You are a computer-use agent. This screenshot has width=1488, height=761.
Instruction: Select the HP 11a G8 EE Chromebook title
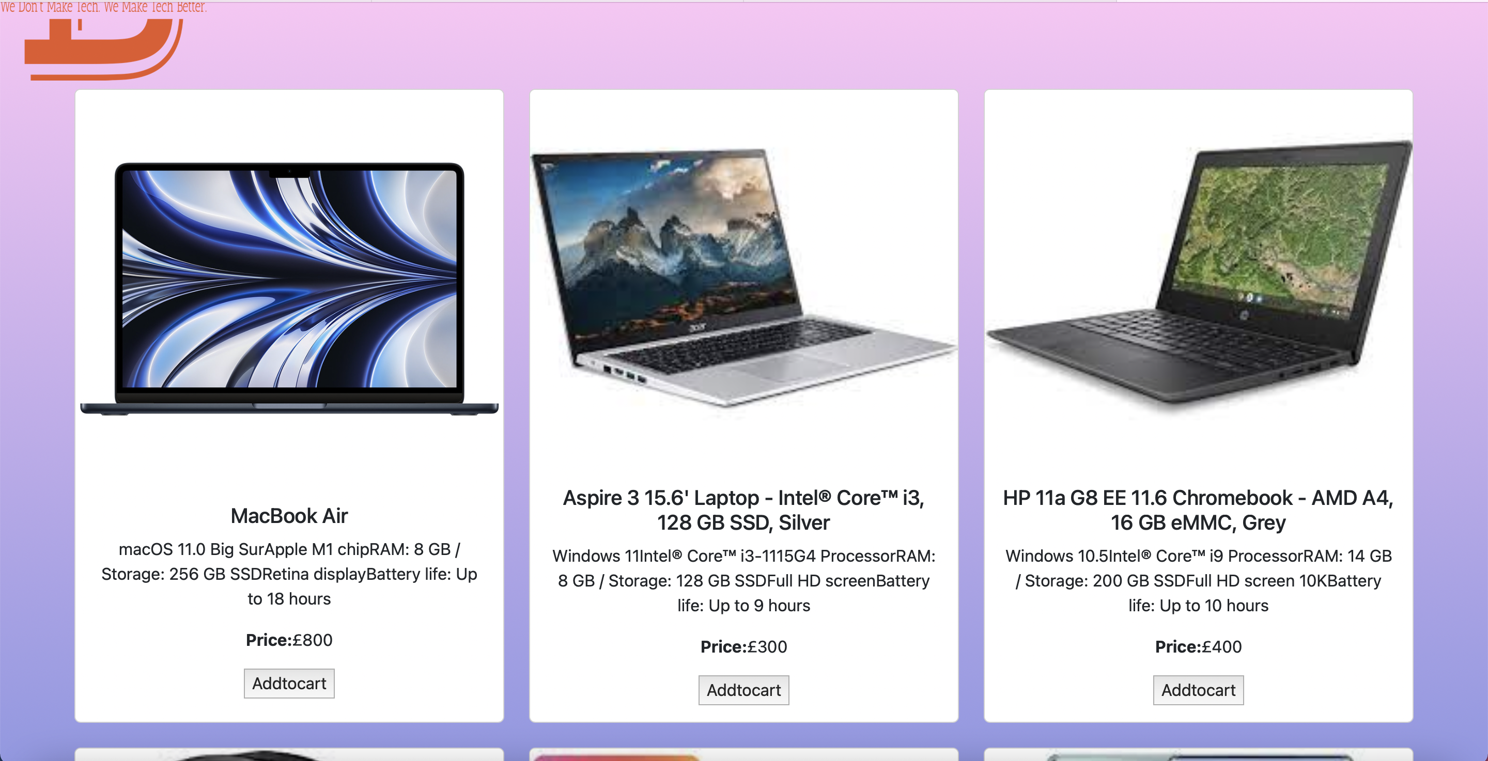click(x=1198, y=510)
